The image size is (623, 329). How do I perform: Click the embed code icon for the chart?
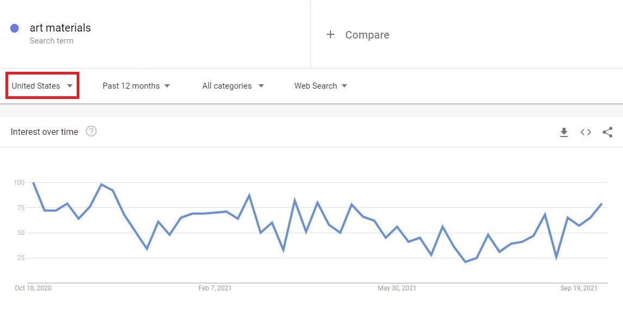point(585,132)
